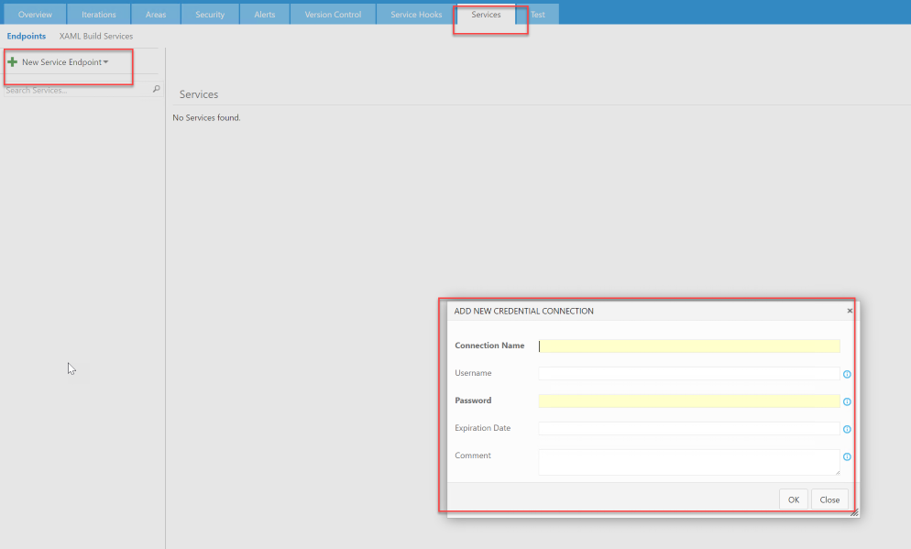Switch to the Overview tab
This screenshot has height=549, width=911.
(35, 14)
